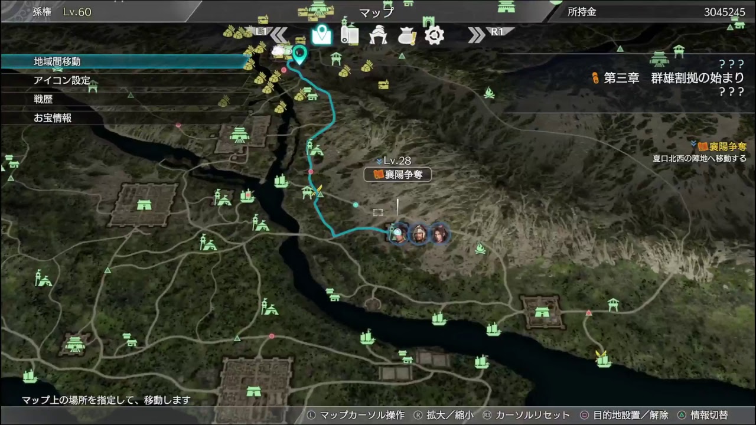Open the scroll document tab icon
The width and height of the screenshot is (756, 425).
tap(350, 35)
